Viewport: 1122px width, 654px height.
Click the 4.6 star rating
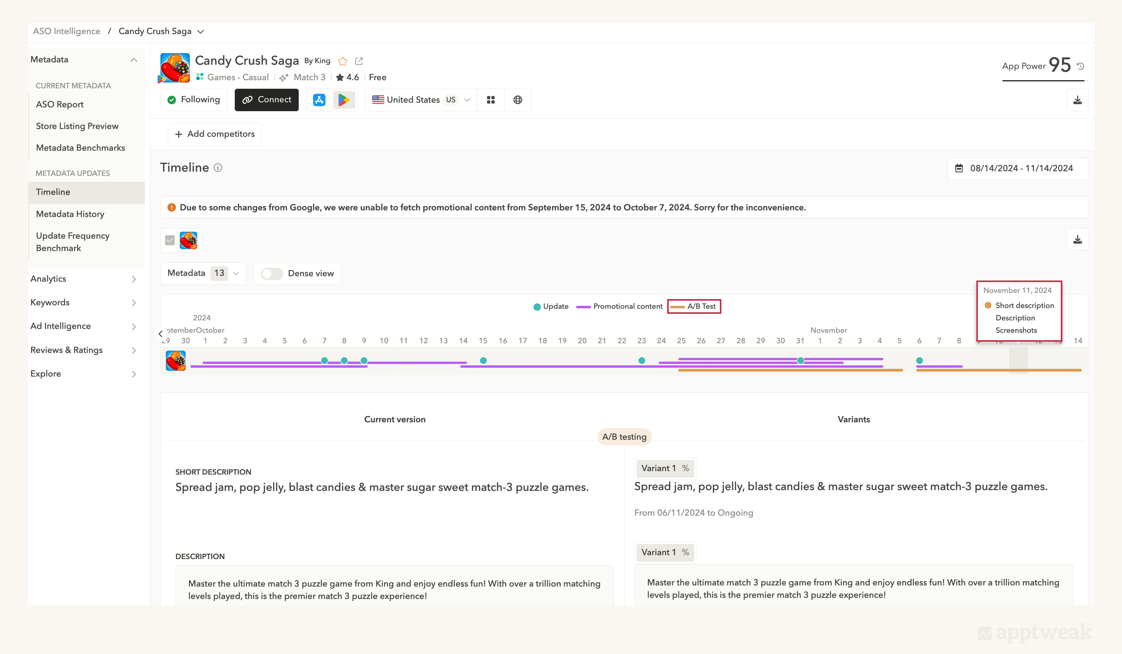click(x=347, y=77)
